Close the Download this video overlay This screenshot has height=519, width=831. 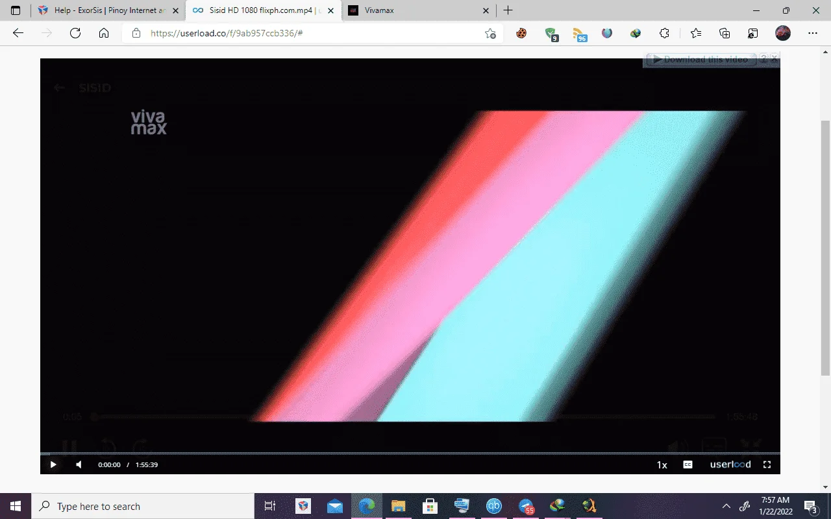click(x=774, y=59)
